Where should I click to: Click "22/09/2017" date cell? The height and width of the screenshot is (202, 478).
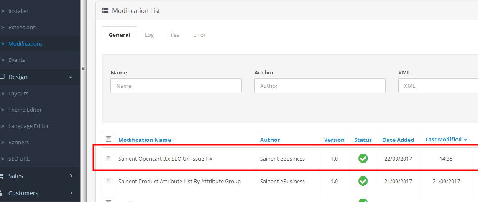coord(398,159)
